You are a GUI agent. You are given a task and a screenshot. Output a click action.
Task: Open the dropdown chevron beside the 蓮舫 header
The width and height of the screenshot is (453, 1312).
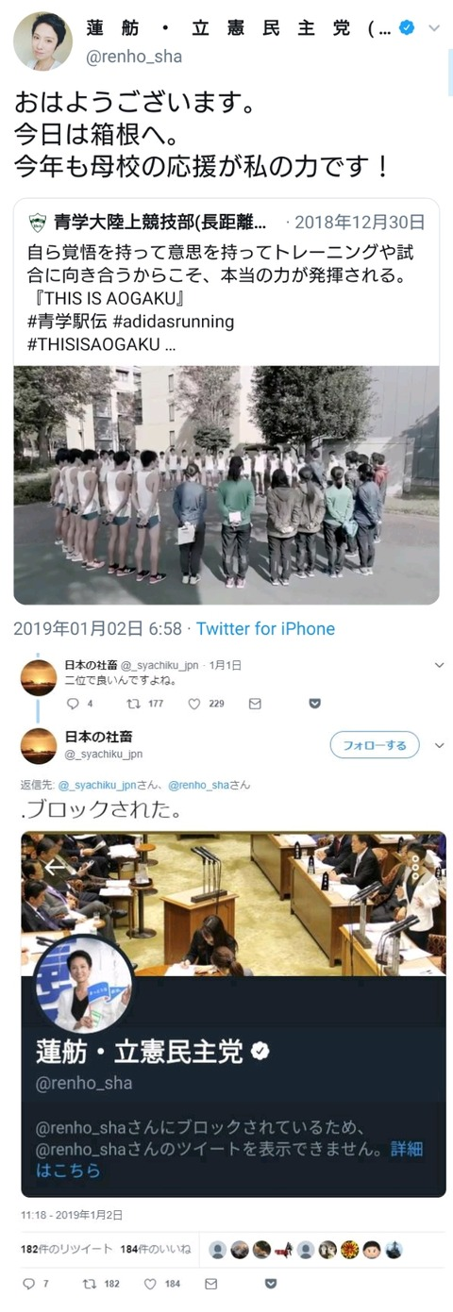pyautogui.click(x=434, y=28)
